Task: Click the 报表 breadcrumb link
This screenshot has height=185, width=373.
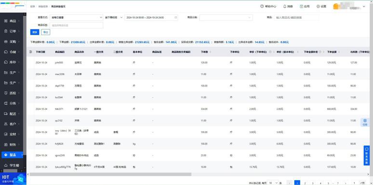Action: point(32,7)
